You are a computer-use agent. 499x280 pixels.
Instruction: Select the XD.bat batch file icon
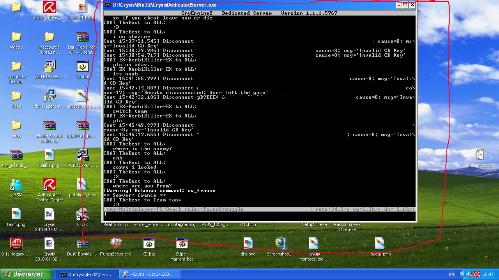149,243
